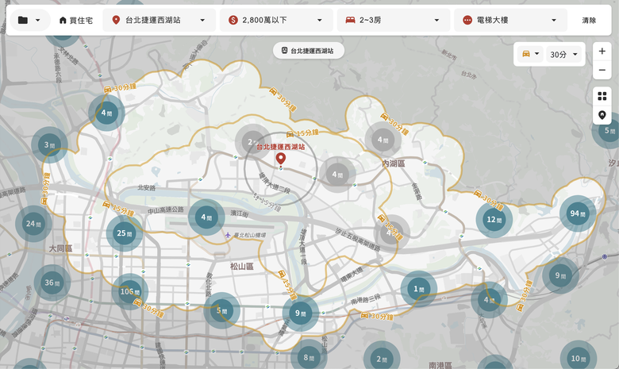This screenshot has height=369, width=619.
Task: Open the folder menu in top bar
Action: point(30,20)
